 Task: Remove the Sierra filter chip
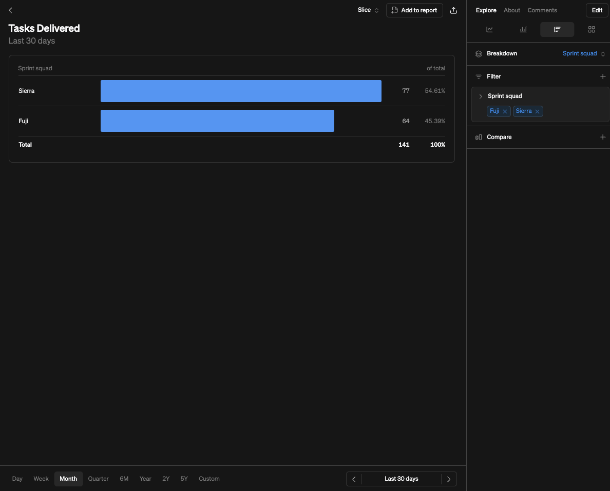pyautogui.click(x=537, y=111)
